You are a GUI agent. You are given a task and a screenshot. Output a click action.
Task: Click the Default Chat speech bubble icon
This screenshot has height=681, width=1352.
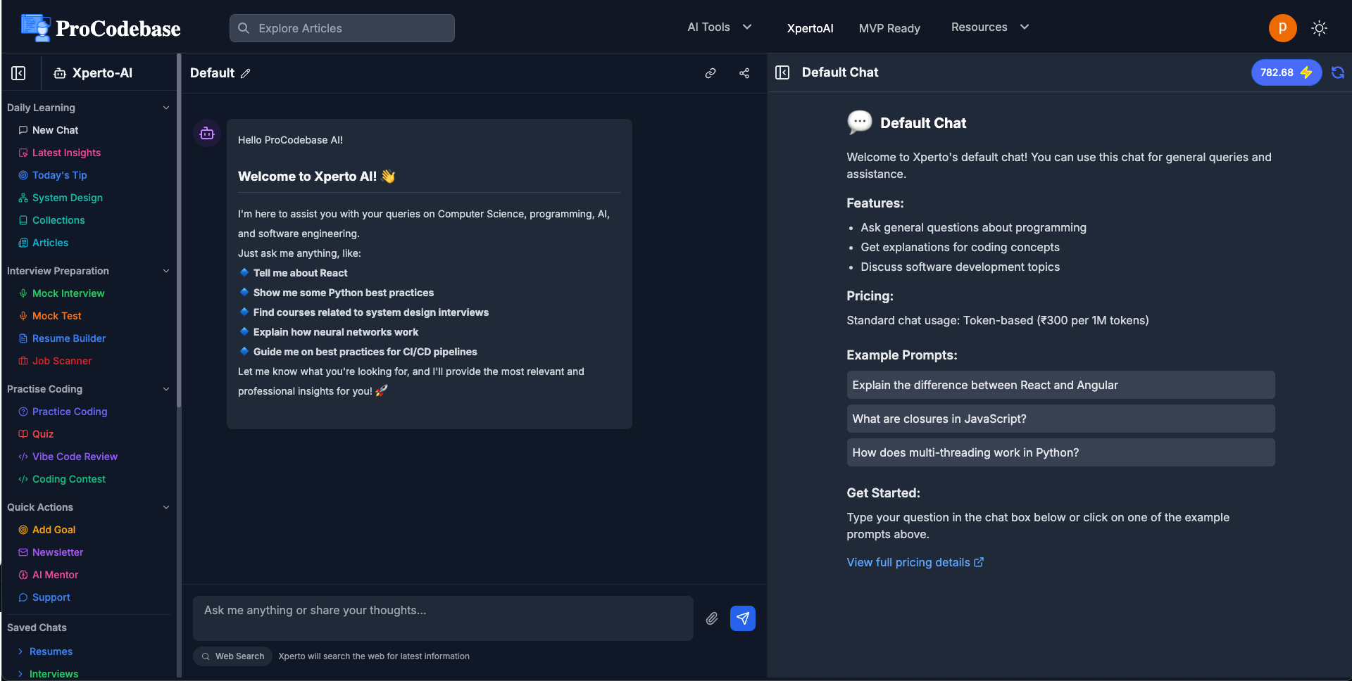click(859, 122)
